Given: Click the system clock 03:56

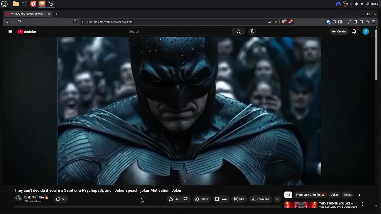Looking at the screenshot, I should (x=375, y=4).
